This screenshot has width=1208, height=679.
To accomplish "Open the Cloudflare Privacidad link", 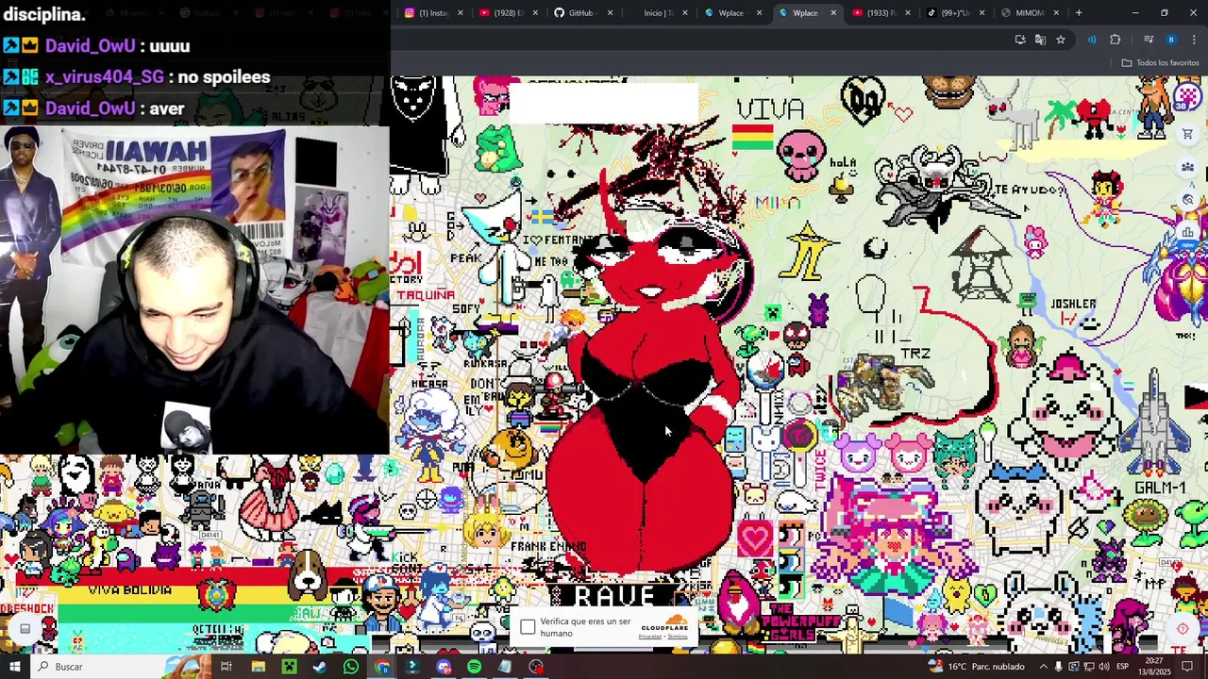I will tap(651, 636).
